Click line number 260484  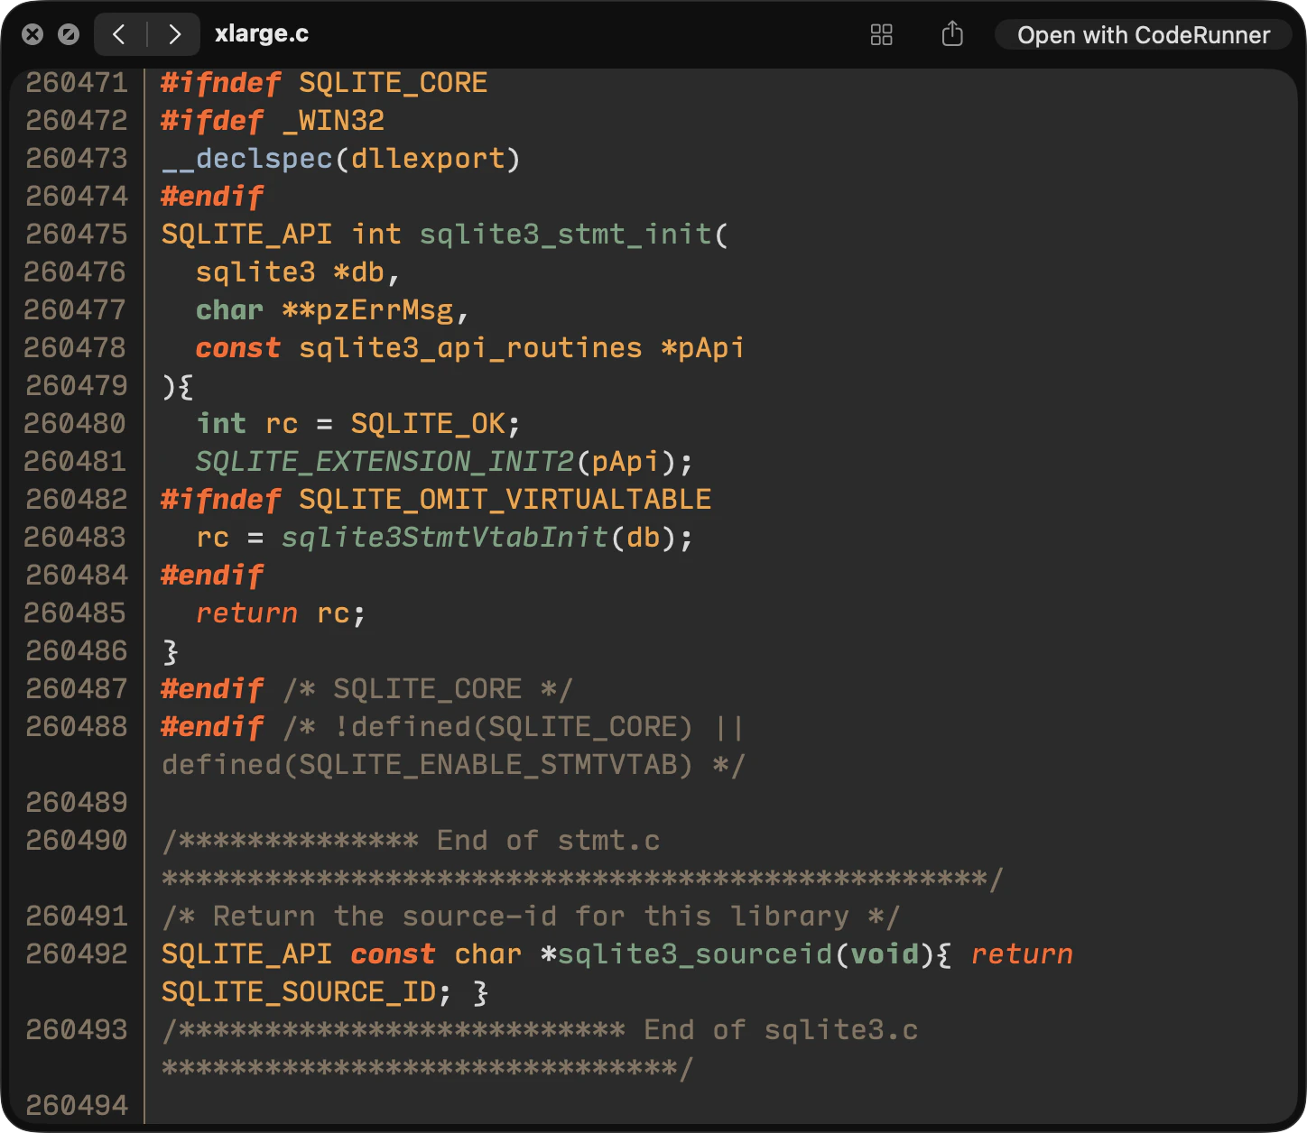coord(77,576)
